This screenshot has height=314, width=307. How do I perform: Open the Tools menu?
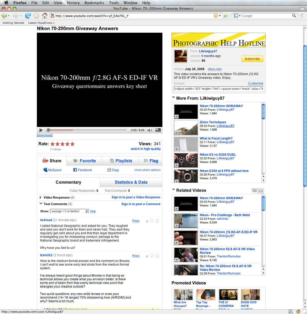tap(114, 3)
